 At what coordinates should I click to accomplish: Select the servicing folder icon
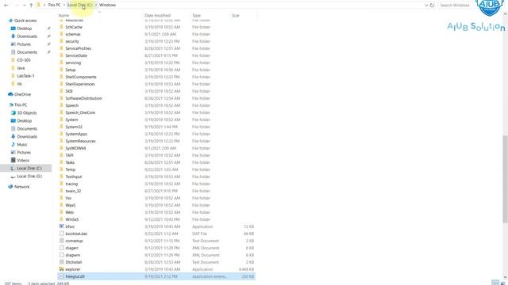point(61,63)
